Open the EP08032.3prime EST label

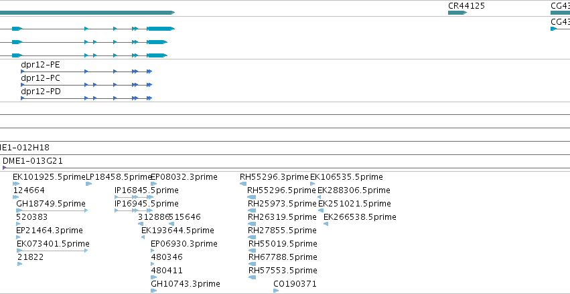(184, 177)
